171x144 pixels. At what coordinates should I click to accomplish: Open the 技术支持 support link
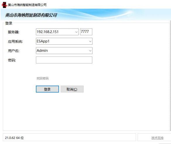coord(157,138)
